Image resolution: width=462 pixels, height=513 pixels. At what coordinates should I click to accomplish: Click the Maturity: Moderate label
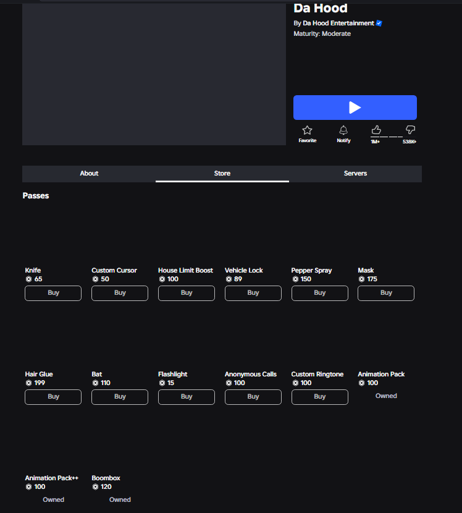coord(322,34)
